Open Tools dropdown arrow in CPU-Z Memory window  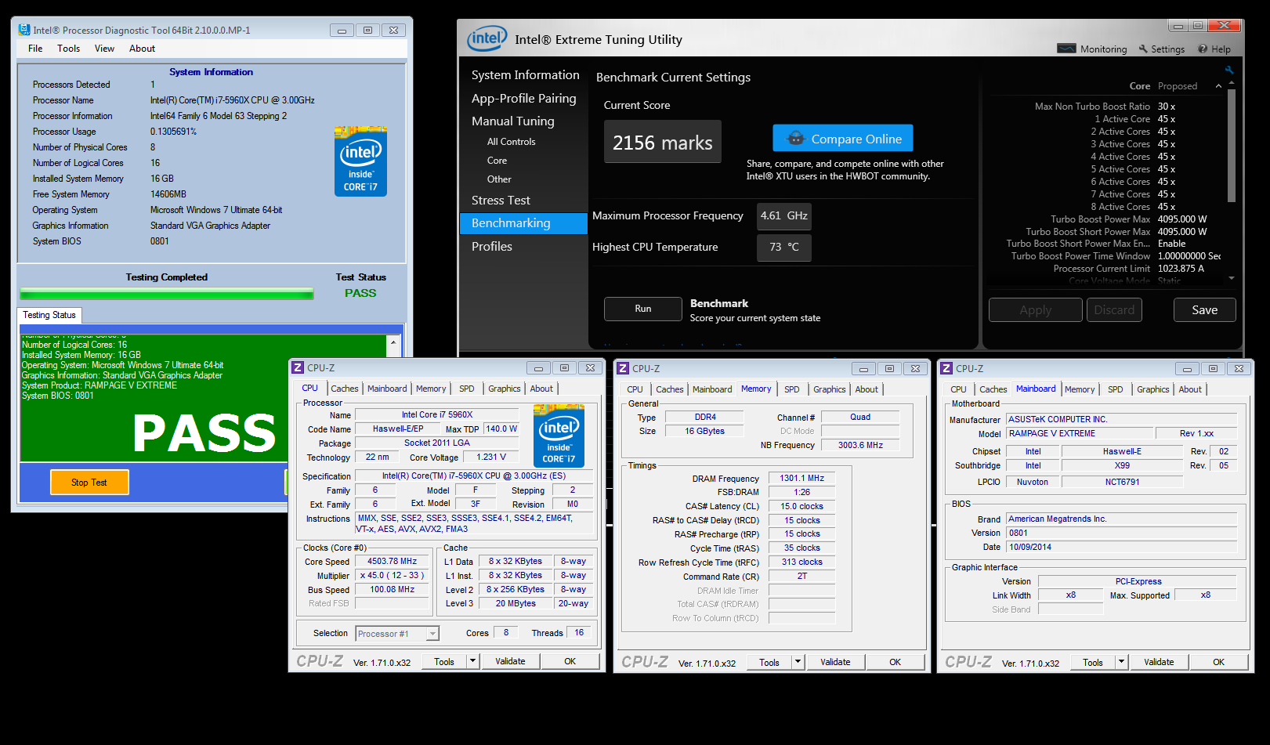[x=798, y=662]
